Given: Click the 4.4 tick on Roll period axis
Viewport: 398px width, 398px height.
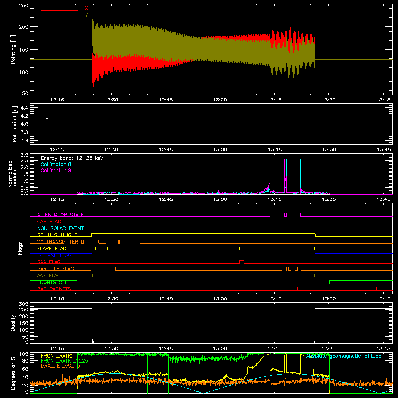Looking at the screenshot, I should [x=24, y=108].
